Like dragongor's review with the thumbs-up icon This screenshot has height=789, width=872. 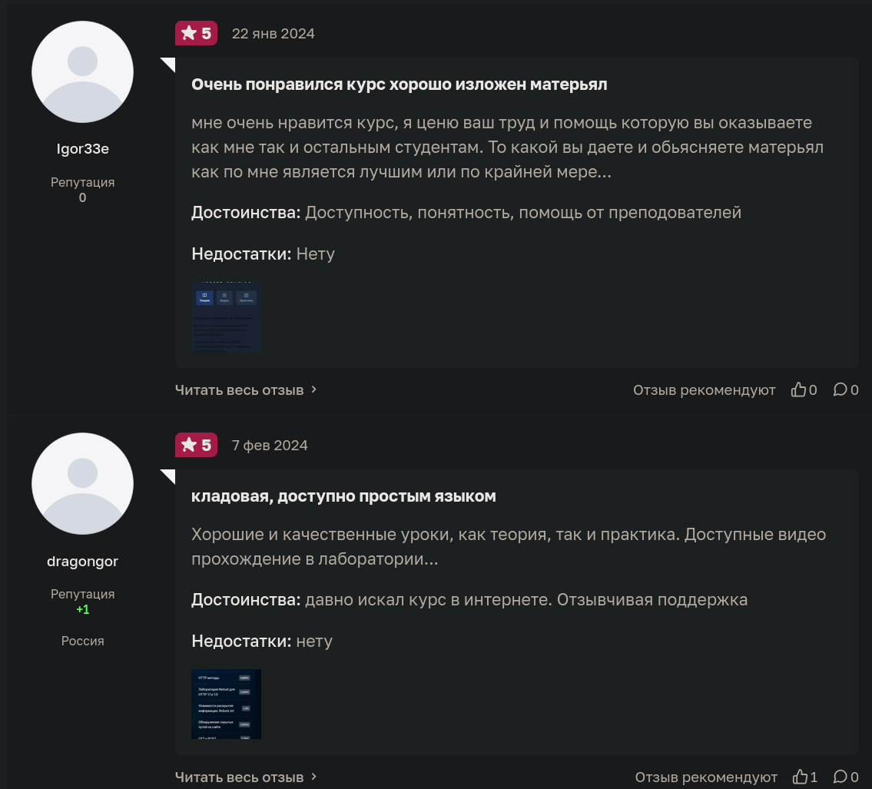tap(801, 777)
